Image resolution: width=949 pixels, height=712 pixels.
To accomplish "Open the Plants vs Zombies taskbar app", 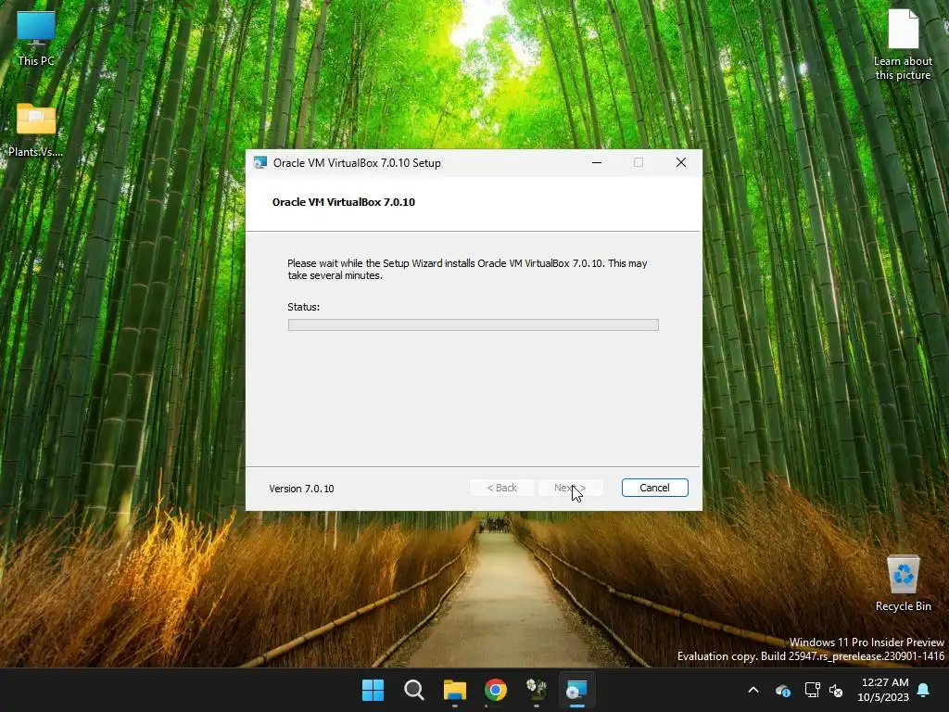I will click(x=537, y=690).
